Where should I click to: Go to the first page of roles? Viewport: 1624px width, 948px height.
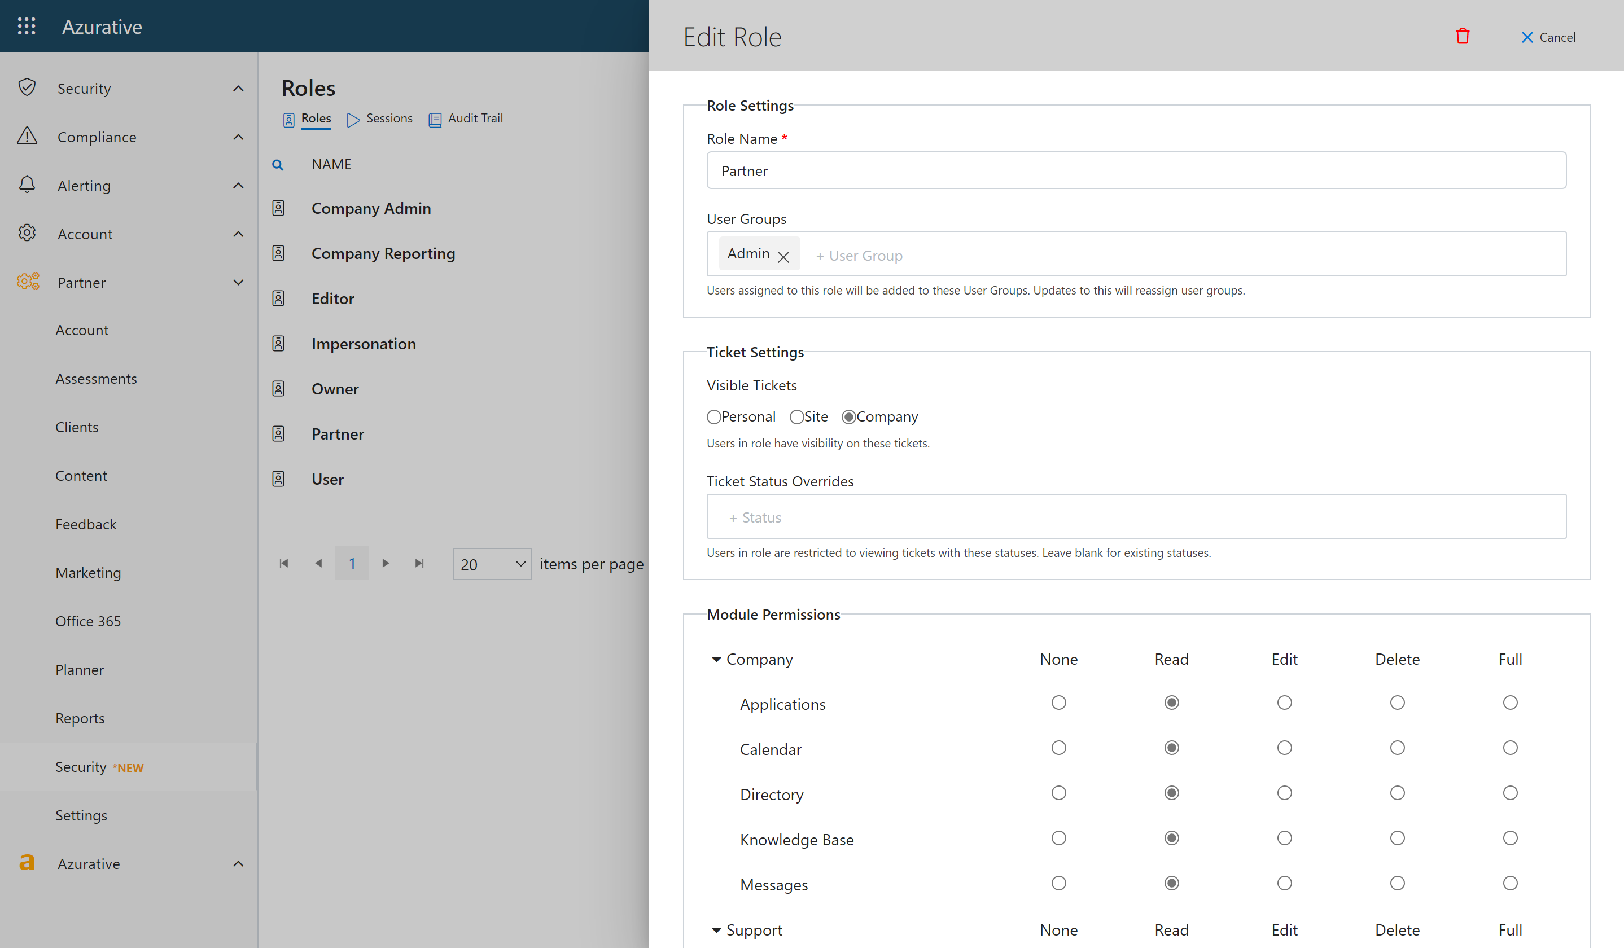click(x=283, y=564)
